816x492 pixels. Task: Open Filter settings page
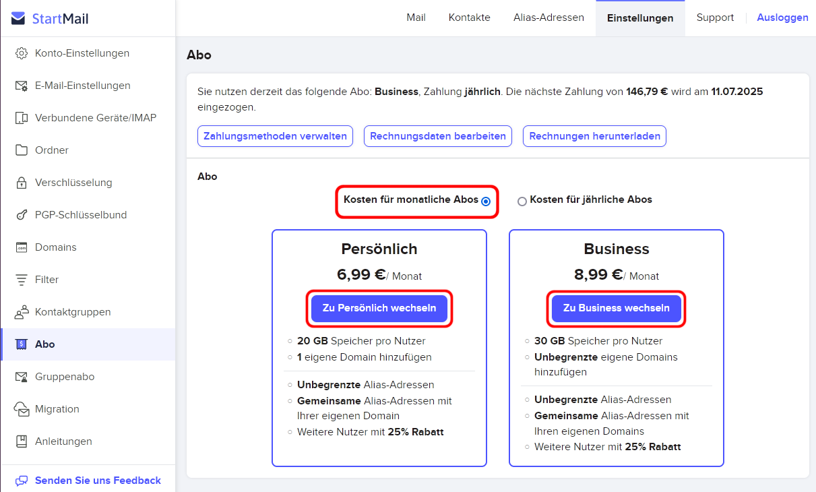pos(88,280)
